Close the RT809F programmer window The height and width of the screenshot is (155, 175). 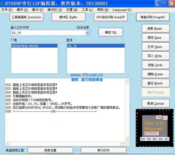[x=172, y=4]
